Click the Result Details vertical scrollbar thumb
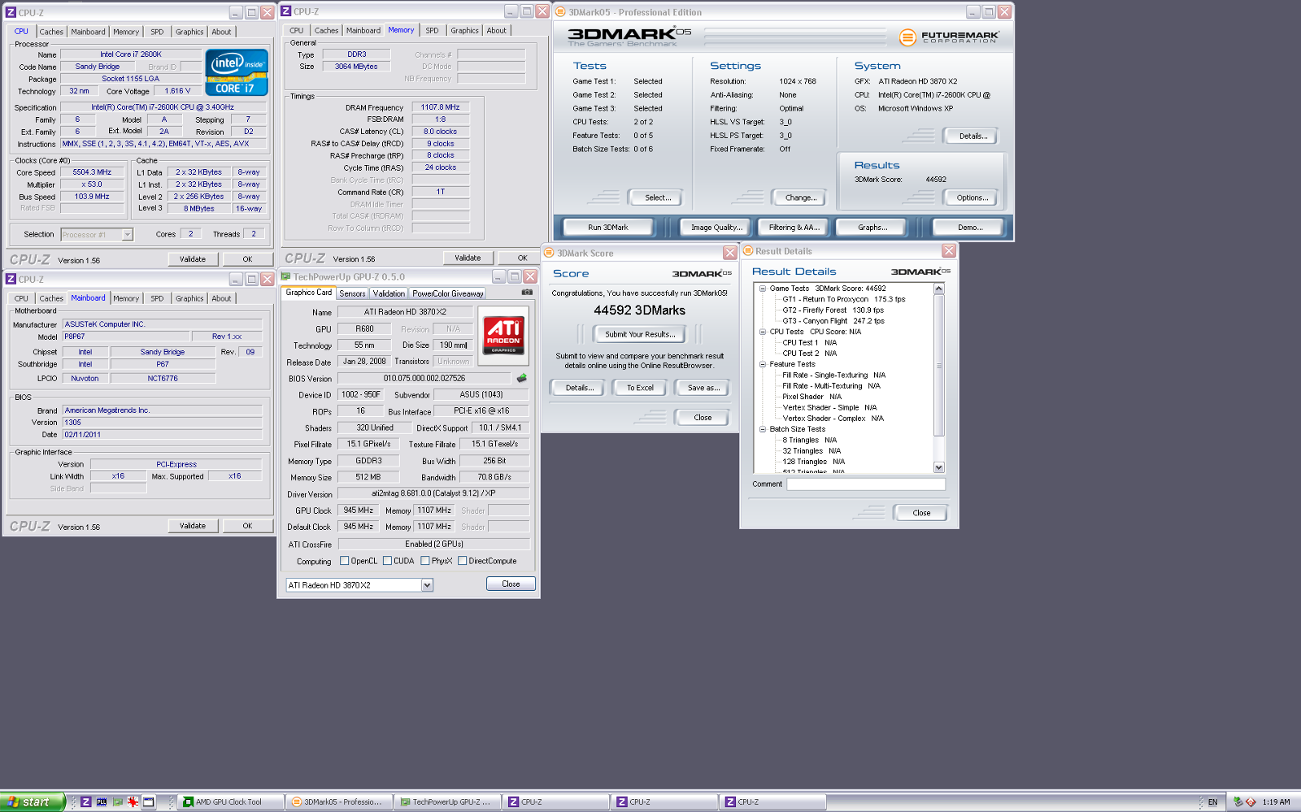 click(939, 366)
